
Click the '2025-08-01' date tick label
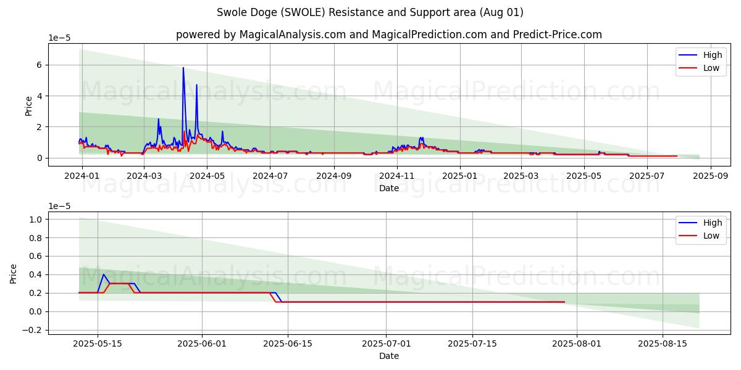pyautogui.click(x=577, y=343)
